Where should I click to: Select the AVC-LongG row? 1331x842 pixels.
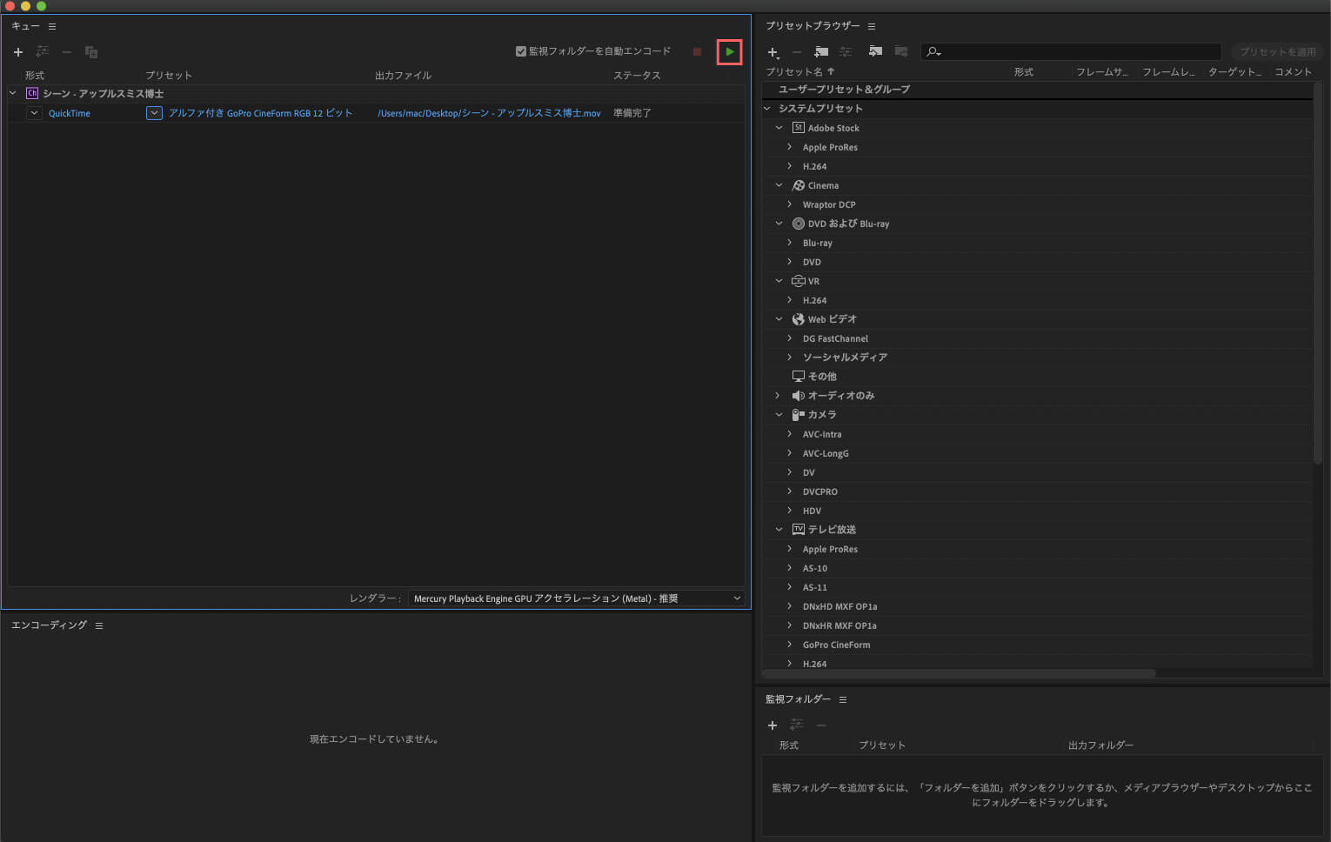click(1037, 453)
